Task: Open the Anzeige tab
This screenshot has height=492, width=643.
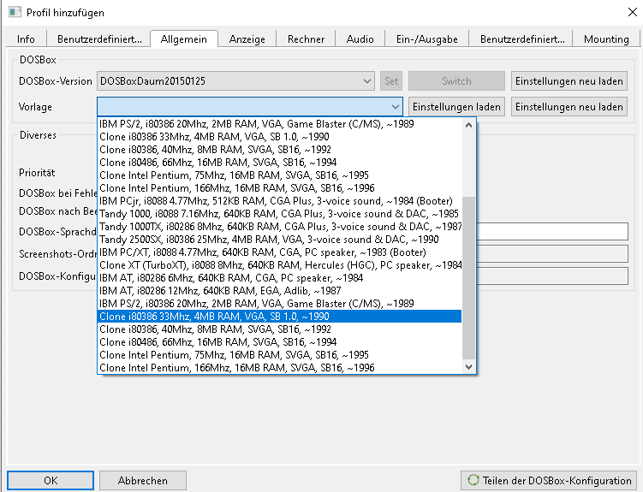Action: (247, 39)
